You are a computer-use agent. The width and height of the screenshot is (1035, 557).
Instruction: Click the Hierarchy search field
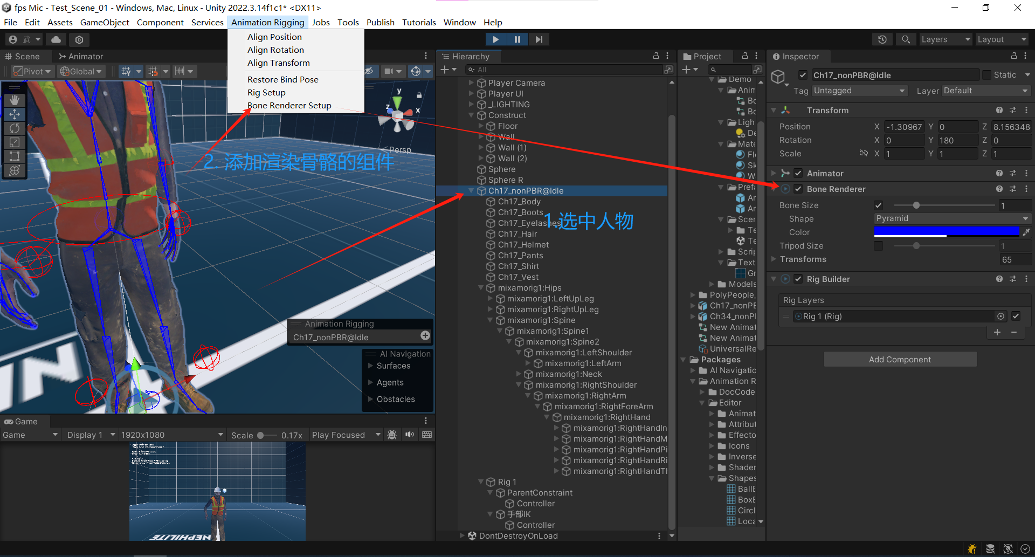(x=564, y=70)
